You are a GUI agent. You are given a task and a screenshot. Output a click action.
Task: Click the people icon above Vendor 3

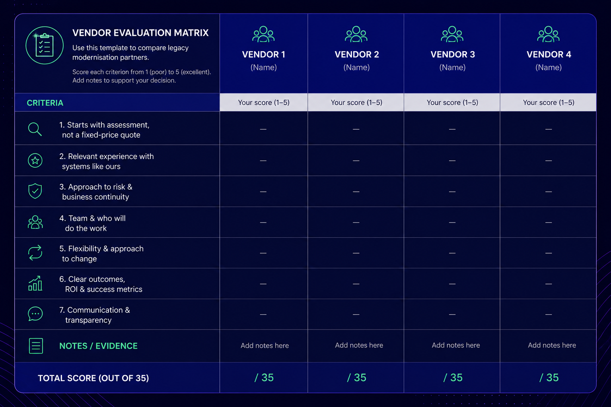pyautogui.click(x=452, y=34)
